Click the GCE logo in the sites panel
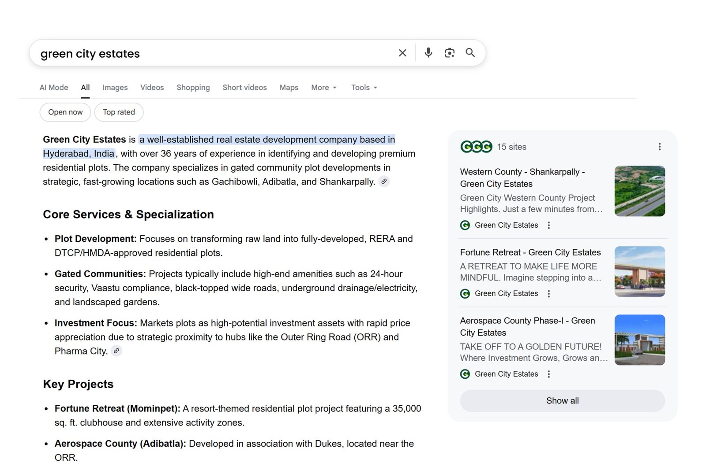 click(x=476, y=147)
